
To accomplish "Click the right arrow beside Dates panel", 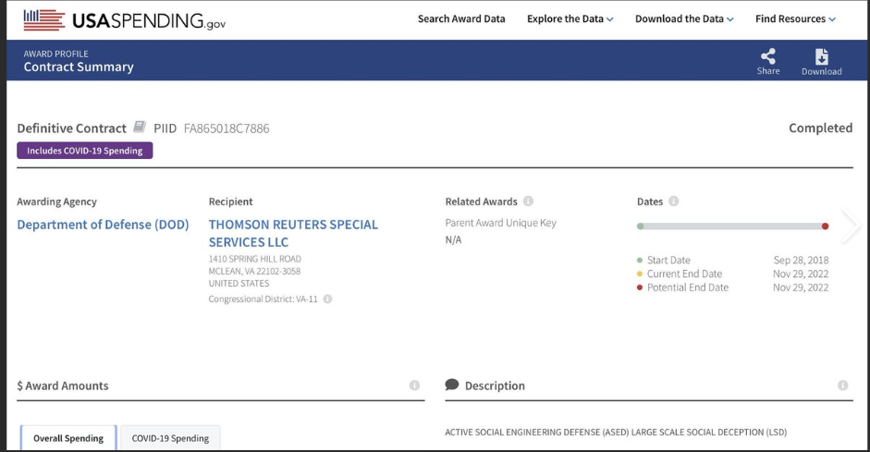I will [x=851, y=226].
